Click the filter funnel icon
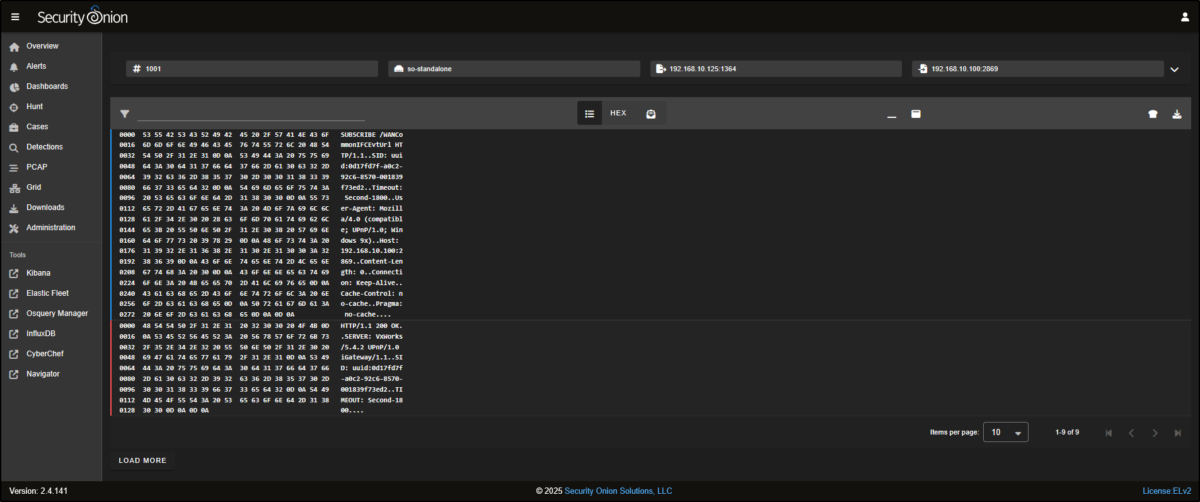 [125, 114]
